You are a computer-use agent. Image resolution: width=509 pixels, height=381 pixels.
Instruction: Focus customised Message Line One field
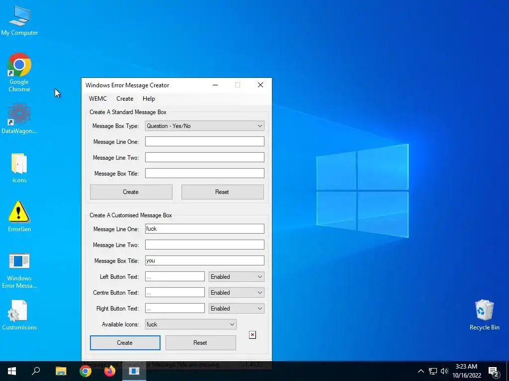[x=204, y=229]
